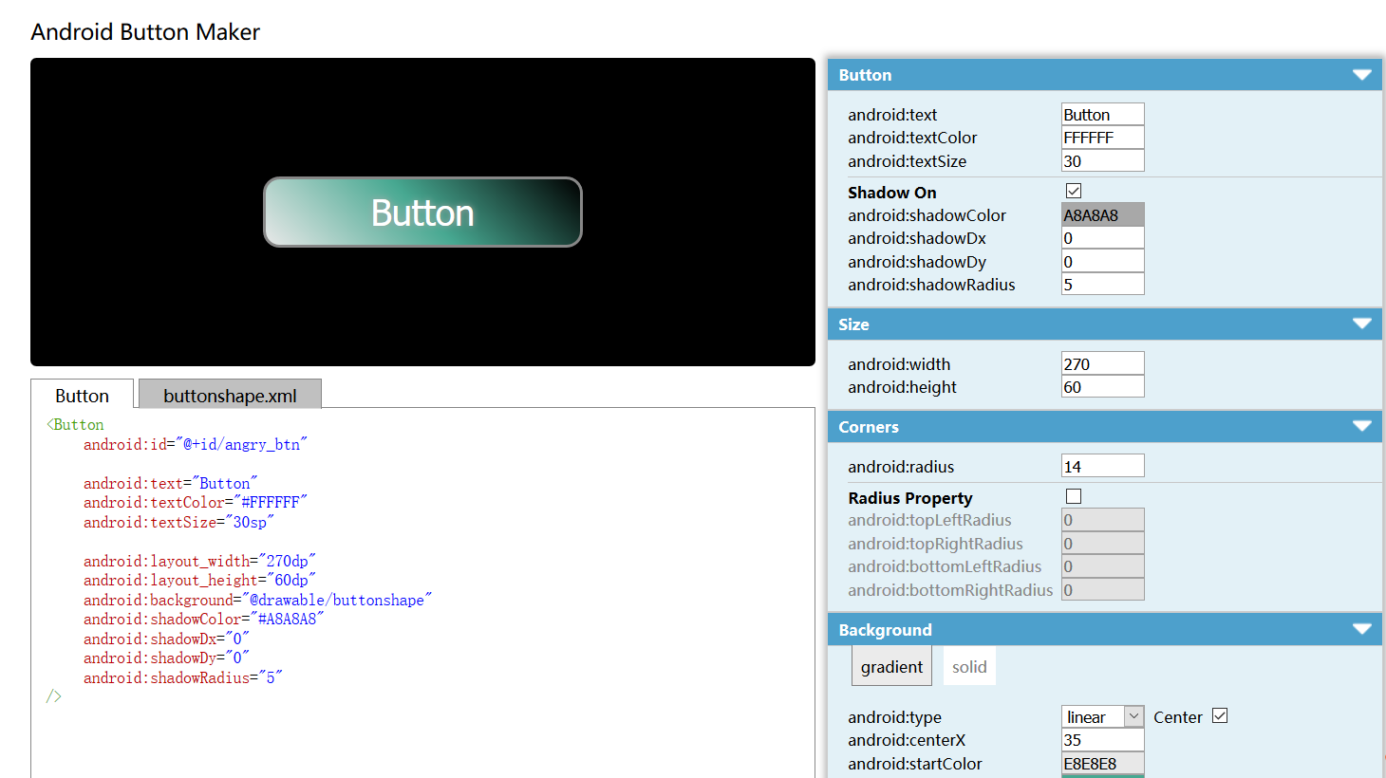The width and height of the screenshot is (1386, 778).
Task: Click the android:textColor="#FFFFFF" code line
Action: pyautogui.click(x=196, y=502)
